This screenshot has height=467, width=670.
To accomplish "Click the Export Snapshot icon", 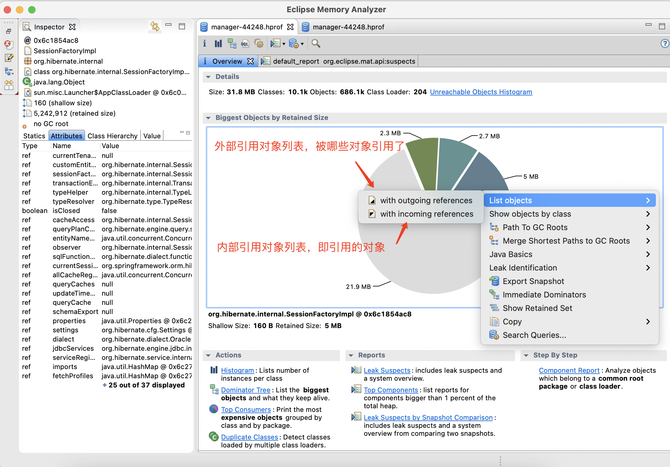I will click(x=493, y=281).
